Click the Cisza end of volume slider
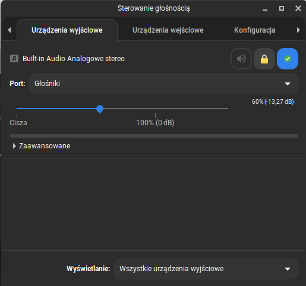This screenshot has height=286, width=306. click(x=18, y=123)
